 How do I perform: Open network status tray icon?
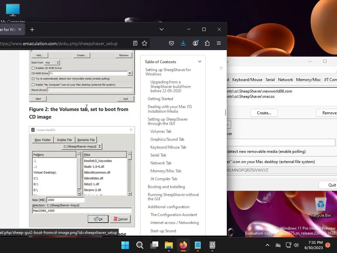click(288, 245)
